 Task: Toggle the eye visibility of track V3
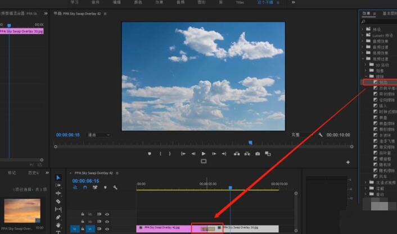[x=107, y=214]
